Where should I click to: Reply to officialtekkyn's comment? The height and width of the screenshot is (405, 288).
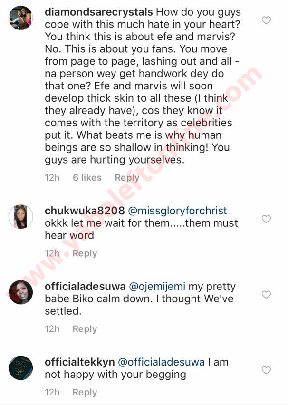tap(85, 392)
